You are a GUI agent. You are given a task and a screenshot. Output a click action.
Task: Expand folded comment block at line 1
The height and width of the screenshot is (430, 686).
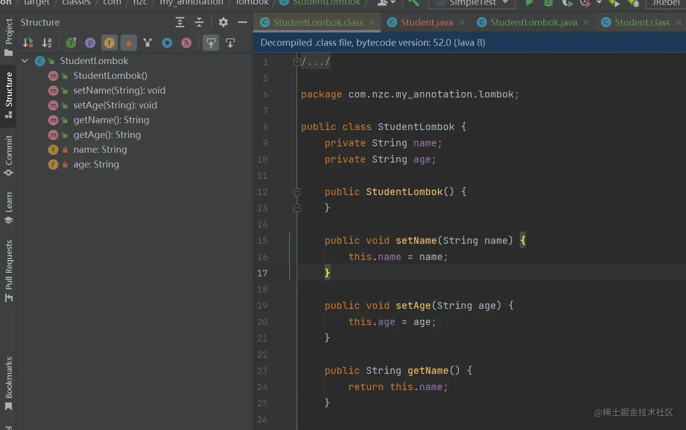click(x=297, y=62)
